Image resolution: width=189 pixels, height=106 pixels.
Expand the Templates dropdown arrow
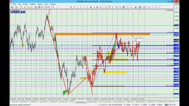(146, 7)
